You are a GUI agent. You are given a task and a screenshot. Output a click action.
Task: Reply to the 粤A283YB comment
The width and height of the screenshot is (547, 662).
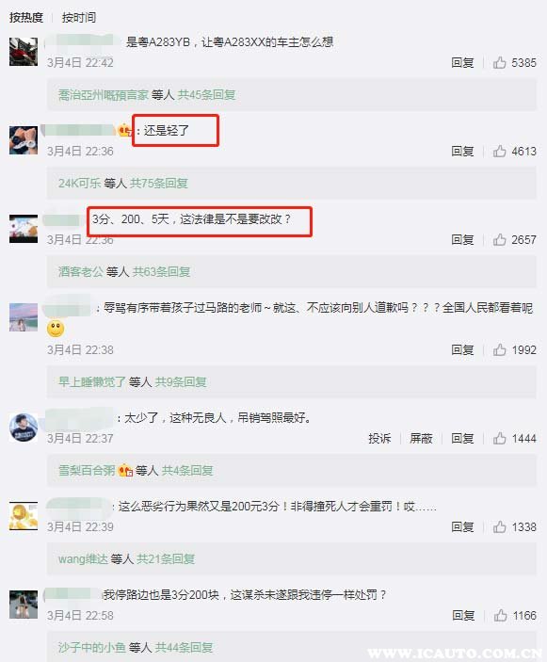pyautogui.click(x=462, y=62)
